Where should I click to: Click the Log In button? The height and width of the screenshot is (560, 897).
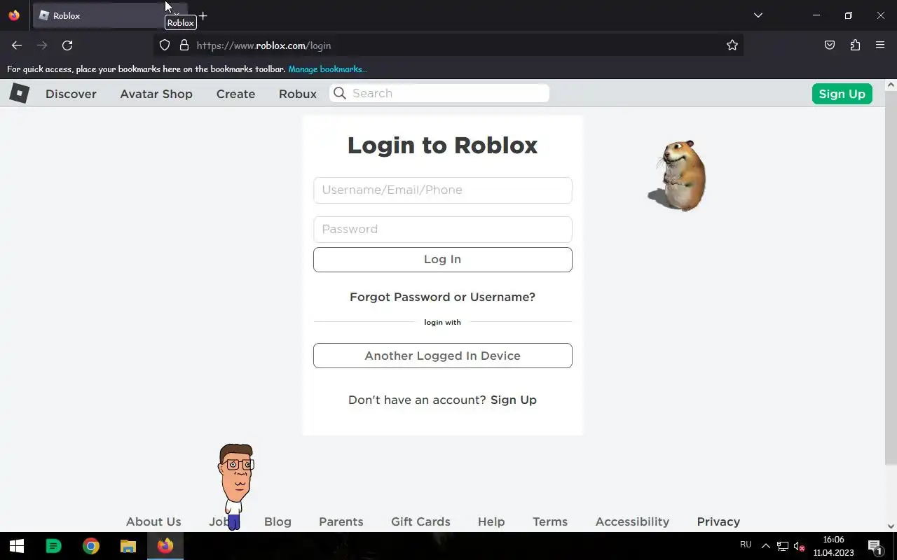[443, 260]
